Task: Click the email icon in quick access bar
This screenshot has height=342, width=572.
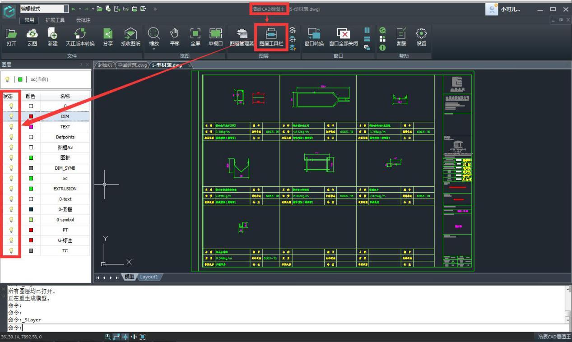Action: [126, 9]
